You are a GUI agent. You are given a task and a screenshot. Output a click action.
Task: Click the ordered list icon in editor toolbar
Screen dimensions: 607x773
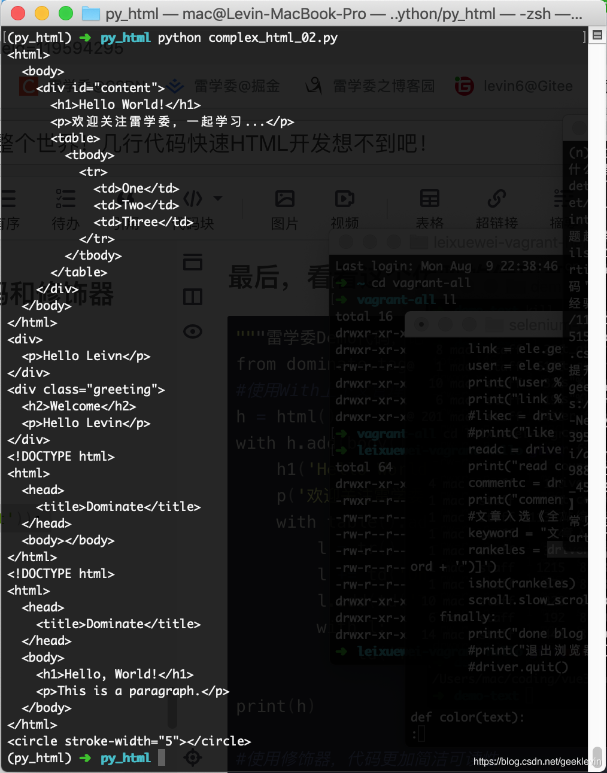tap(7, 199)
